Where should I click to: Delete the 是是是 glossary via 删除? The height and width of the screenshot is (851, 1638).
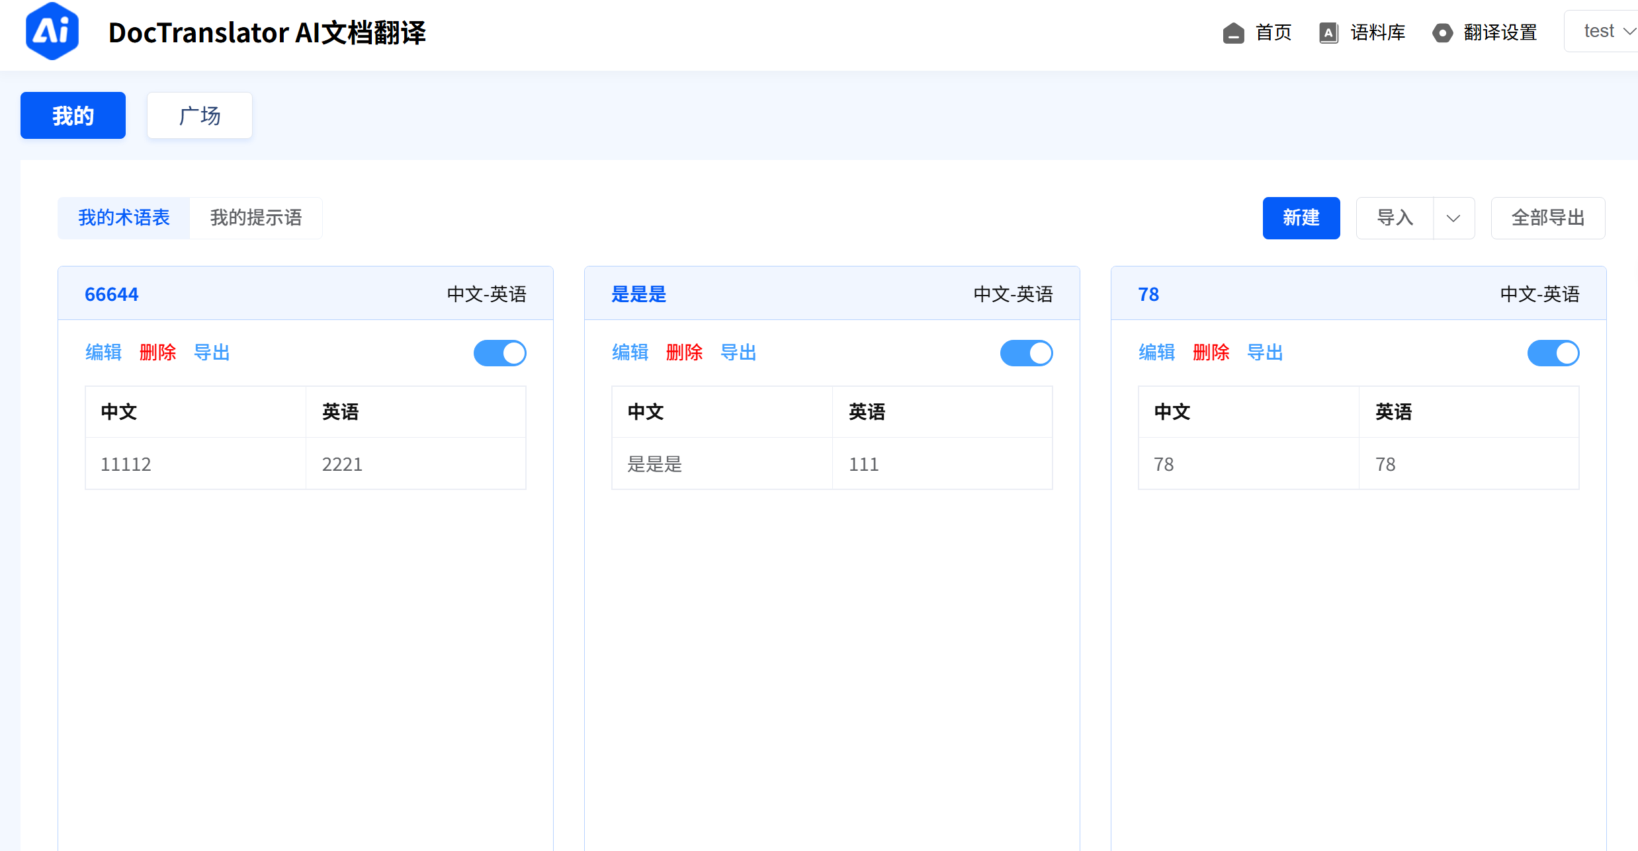point(685,352)
